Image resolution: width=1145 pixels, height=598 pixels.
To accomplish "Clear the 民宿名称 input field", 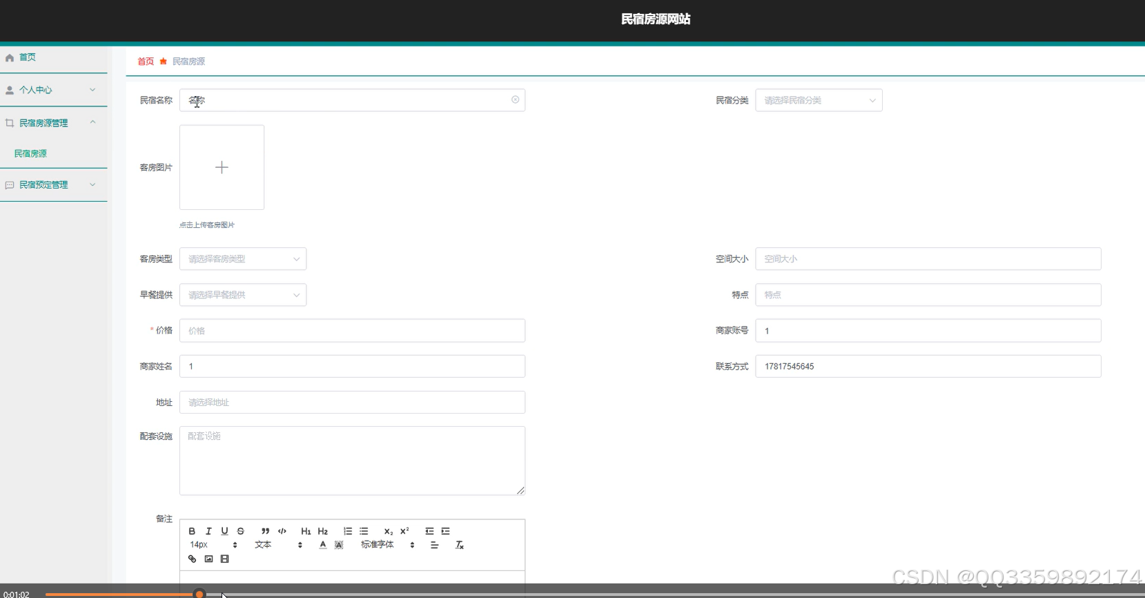I will (515, 100).
